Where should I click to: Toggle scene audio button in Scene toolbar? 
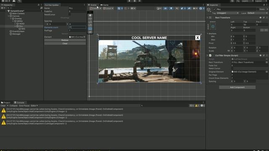pyautogui.click(x=177, y=8)
